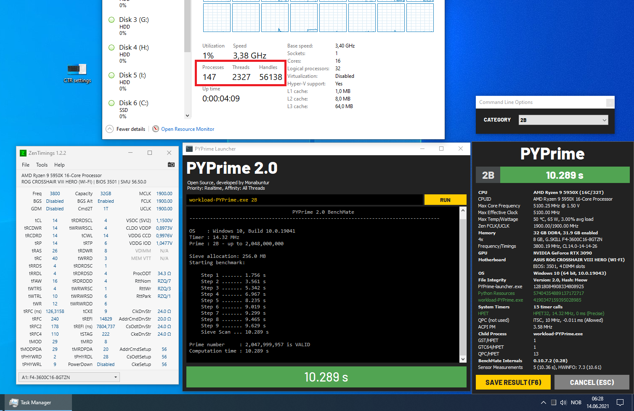This screenshot has height=411, width=634.
Task: Click Resource Monitor gauge icon
Action: pos(156,129)
